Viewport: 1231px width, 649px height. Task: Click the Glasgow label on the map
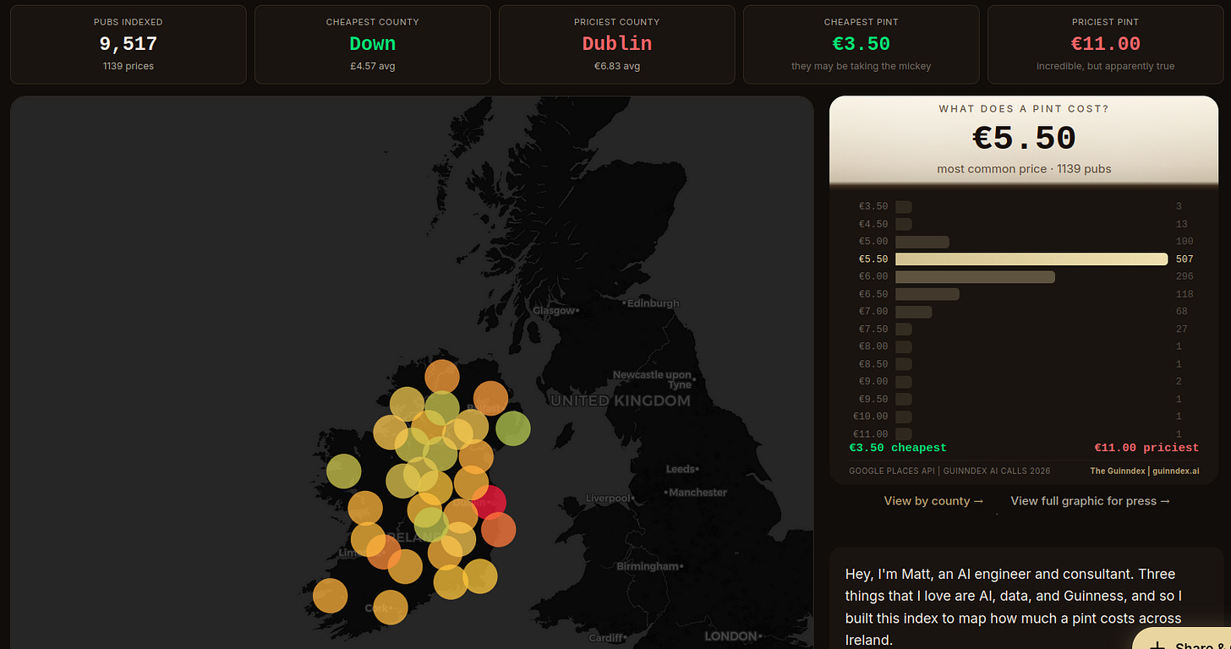click(x=553, y=310)
